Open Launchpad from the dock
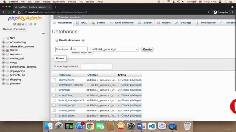 [x=59, y=126]
